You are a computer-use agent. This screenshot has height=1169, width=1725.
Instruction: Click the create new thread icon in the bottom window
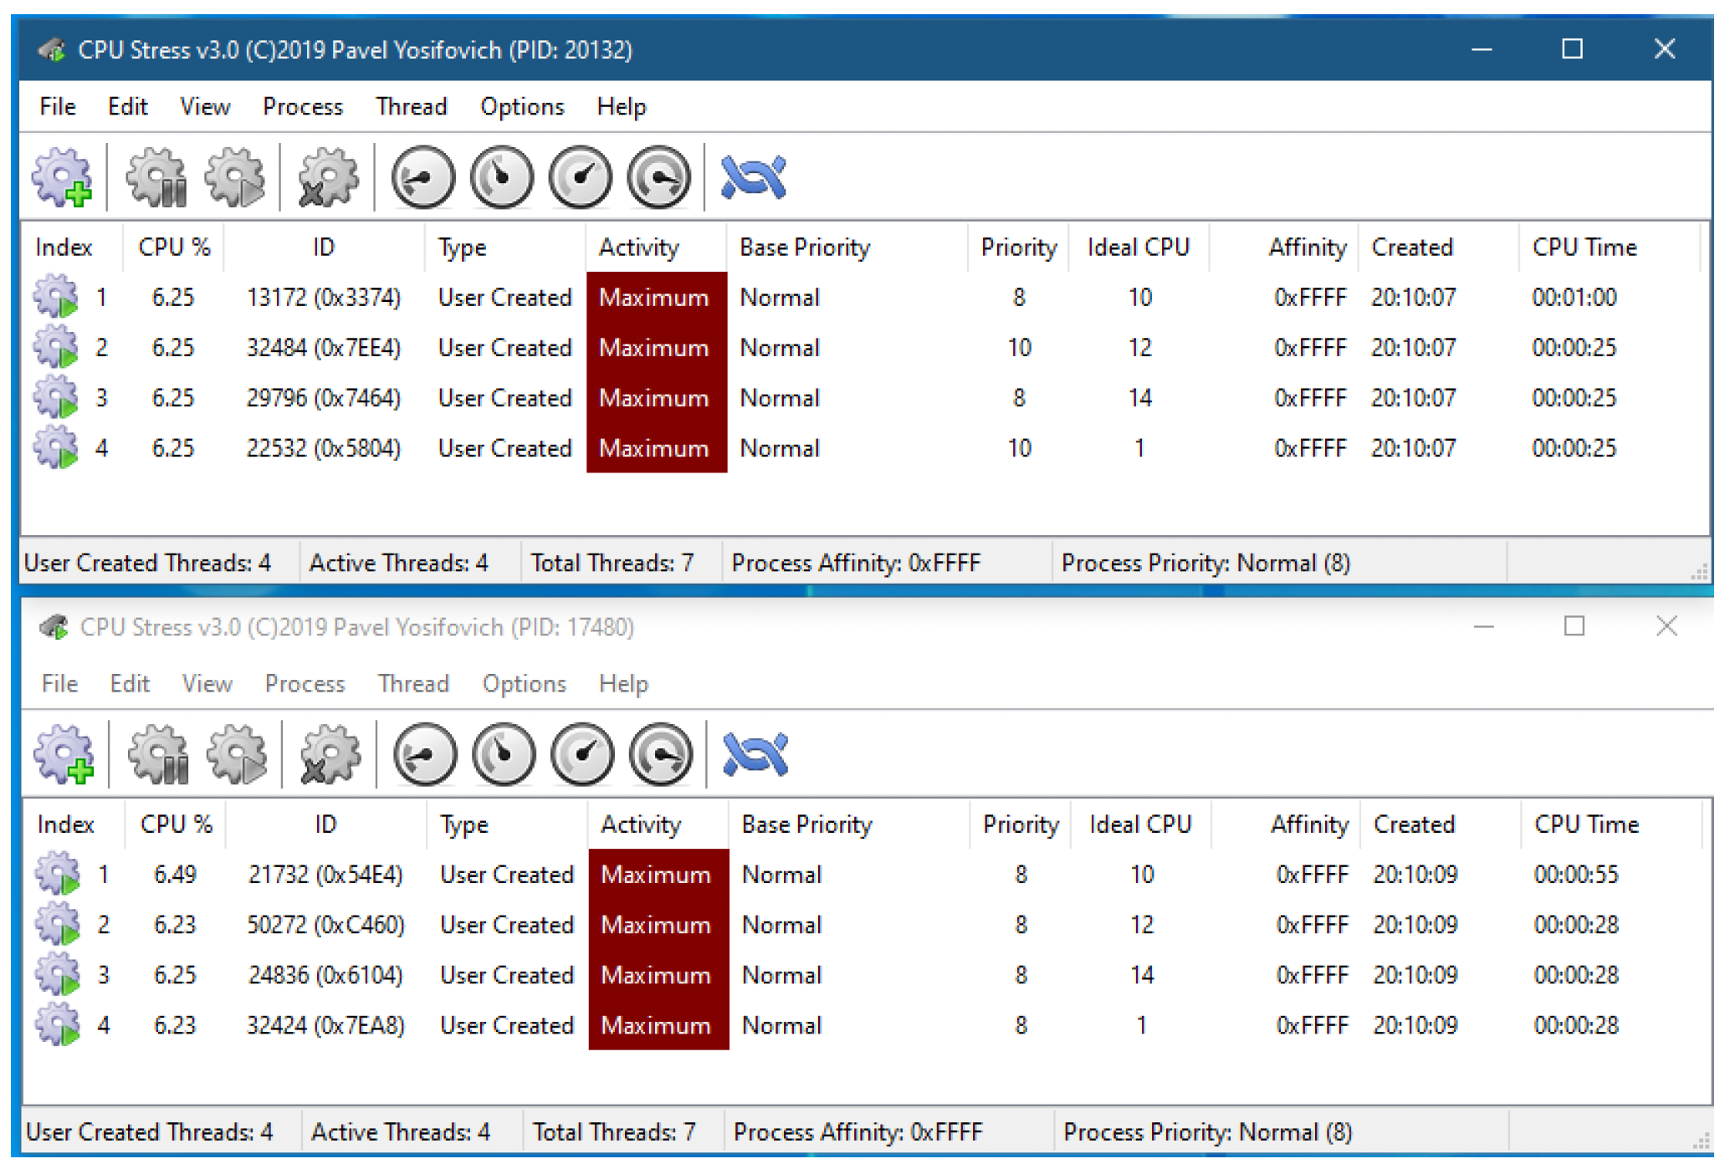(x=64, y=754)
